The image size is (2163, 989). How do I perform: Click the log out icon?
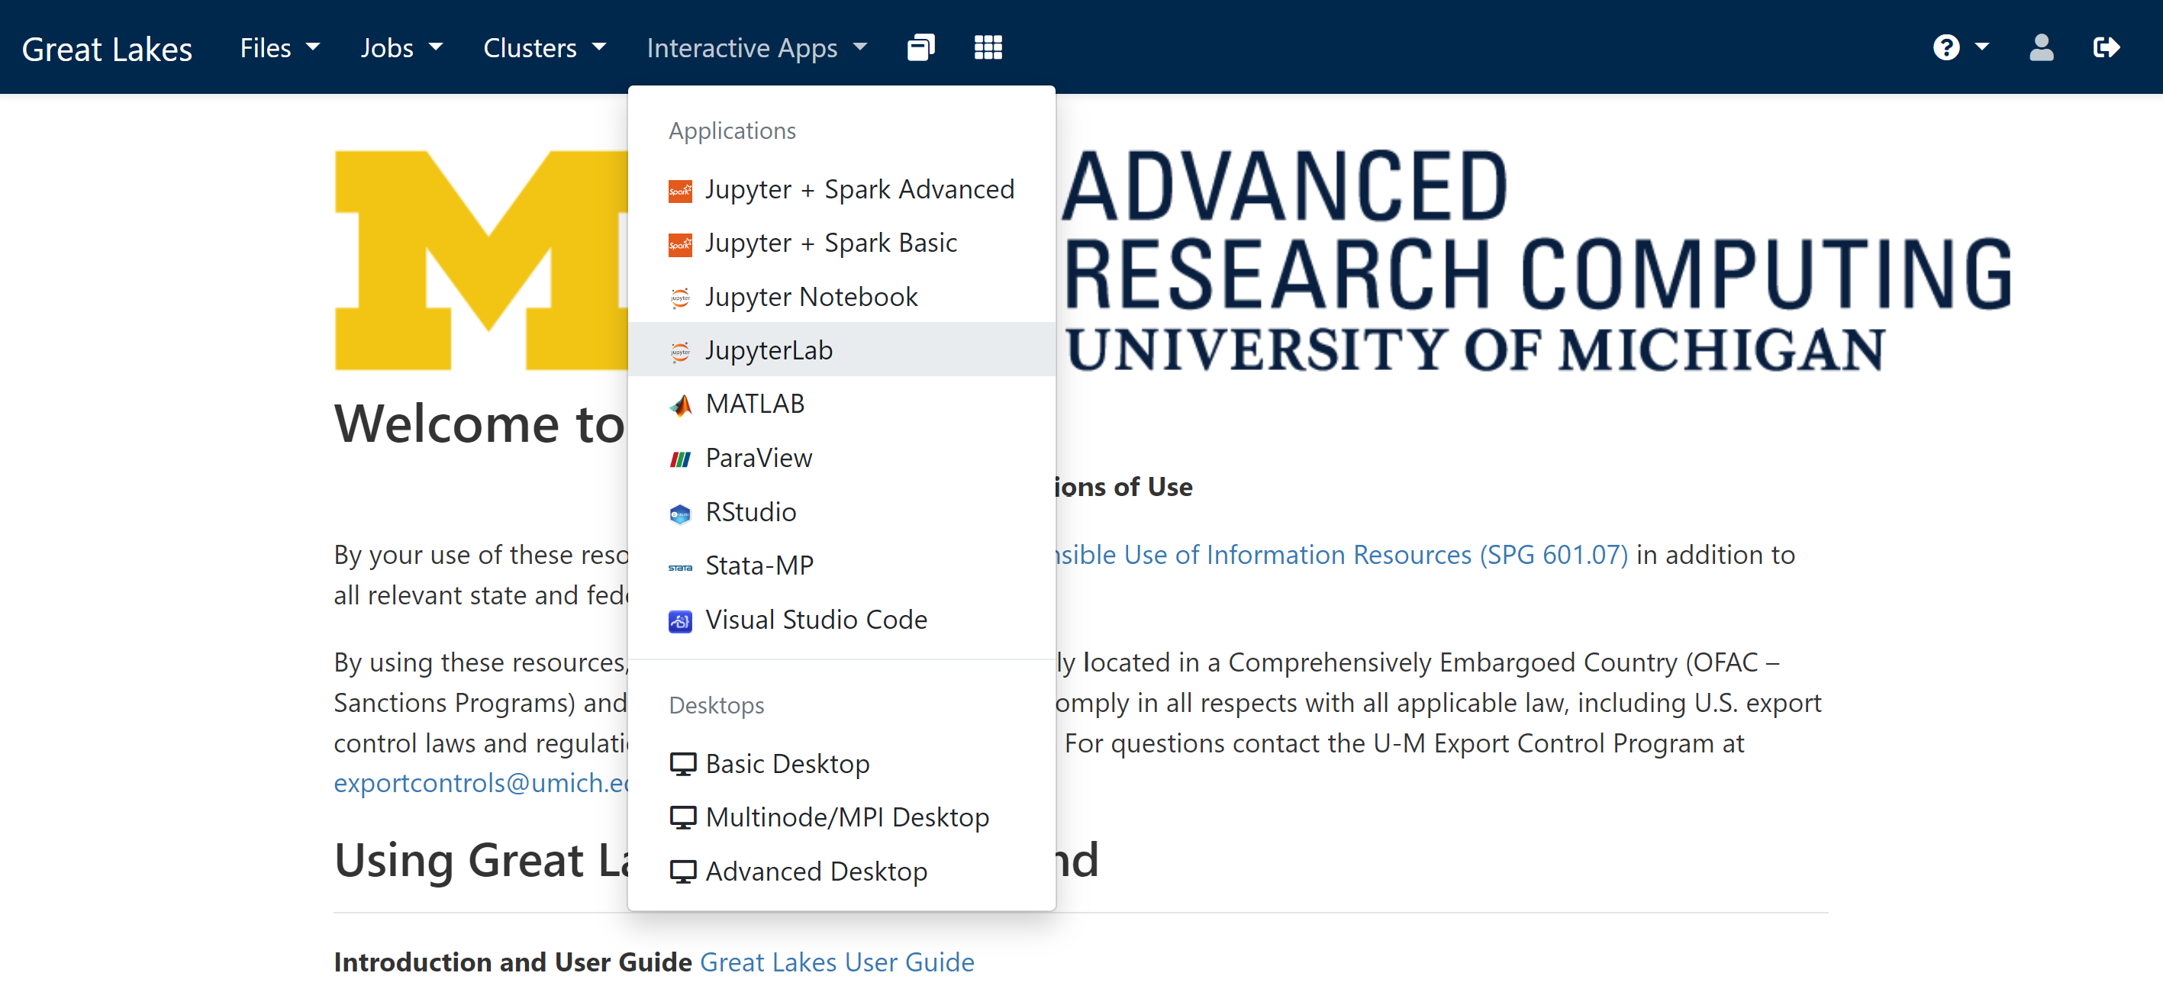(x=2106, y=48)
